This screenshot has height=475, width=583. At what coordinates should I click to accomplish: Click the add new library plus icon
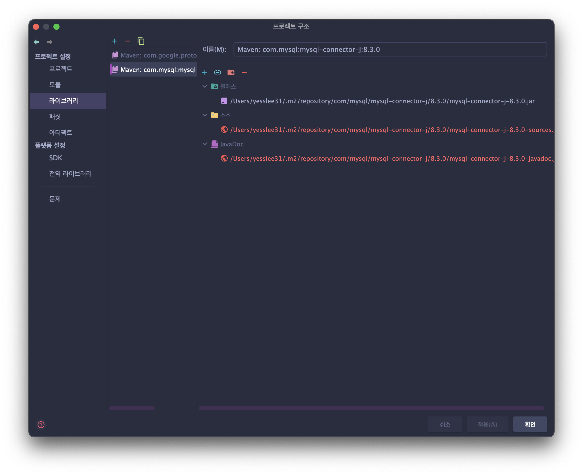(x=114, y=41)
